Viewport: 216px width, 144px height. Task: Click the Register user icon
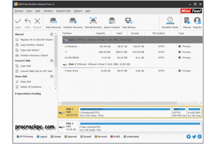pos(197,20)
